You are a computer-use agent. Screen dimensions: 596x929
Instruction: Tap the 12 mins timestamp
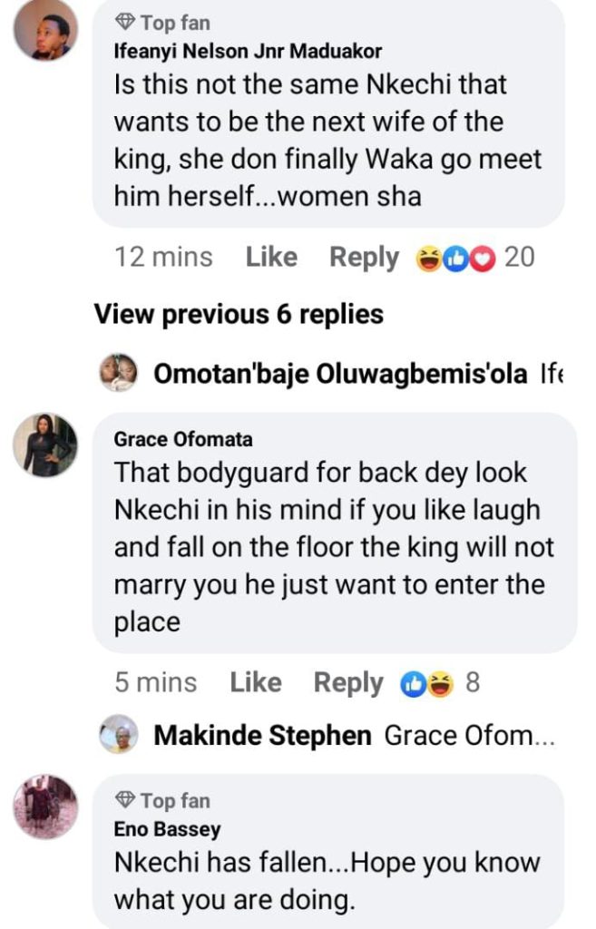(163, 258)
